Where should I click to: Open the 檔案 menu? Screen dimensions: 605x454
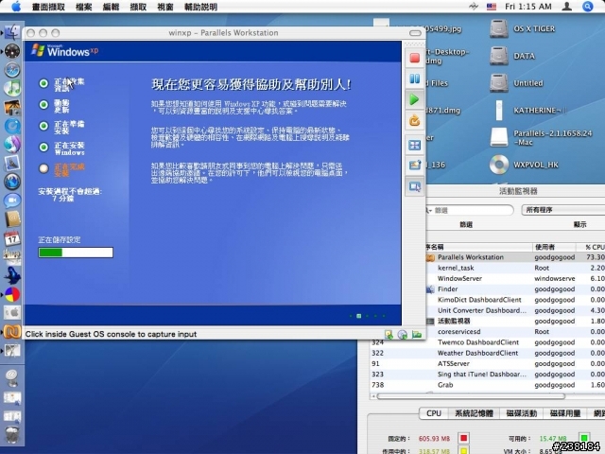pos(84,7)
